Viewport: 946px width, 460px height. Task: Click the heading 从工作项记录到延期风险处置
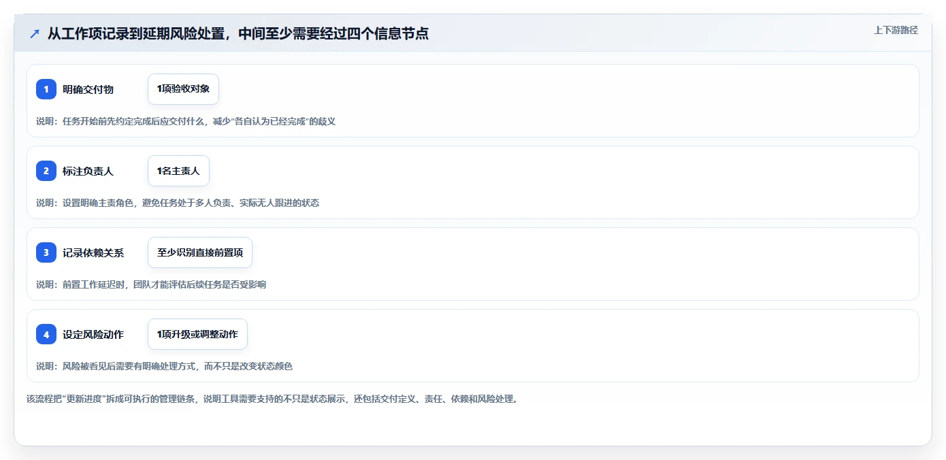point(238,33)
